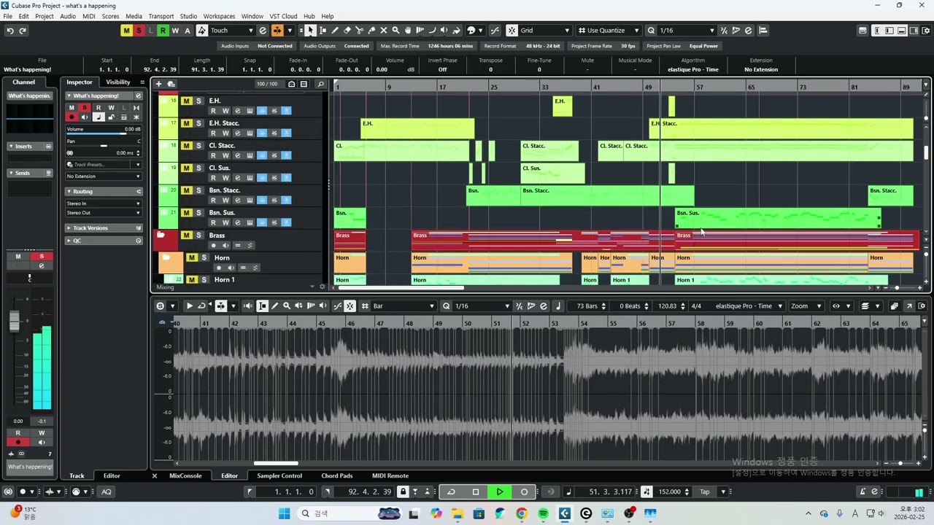Open Spotify from the Windows taskbar

tap(543, 513)
